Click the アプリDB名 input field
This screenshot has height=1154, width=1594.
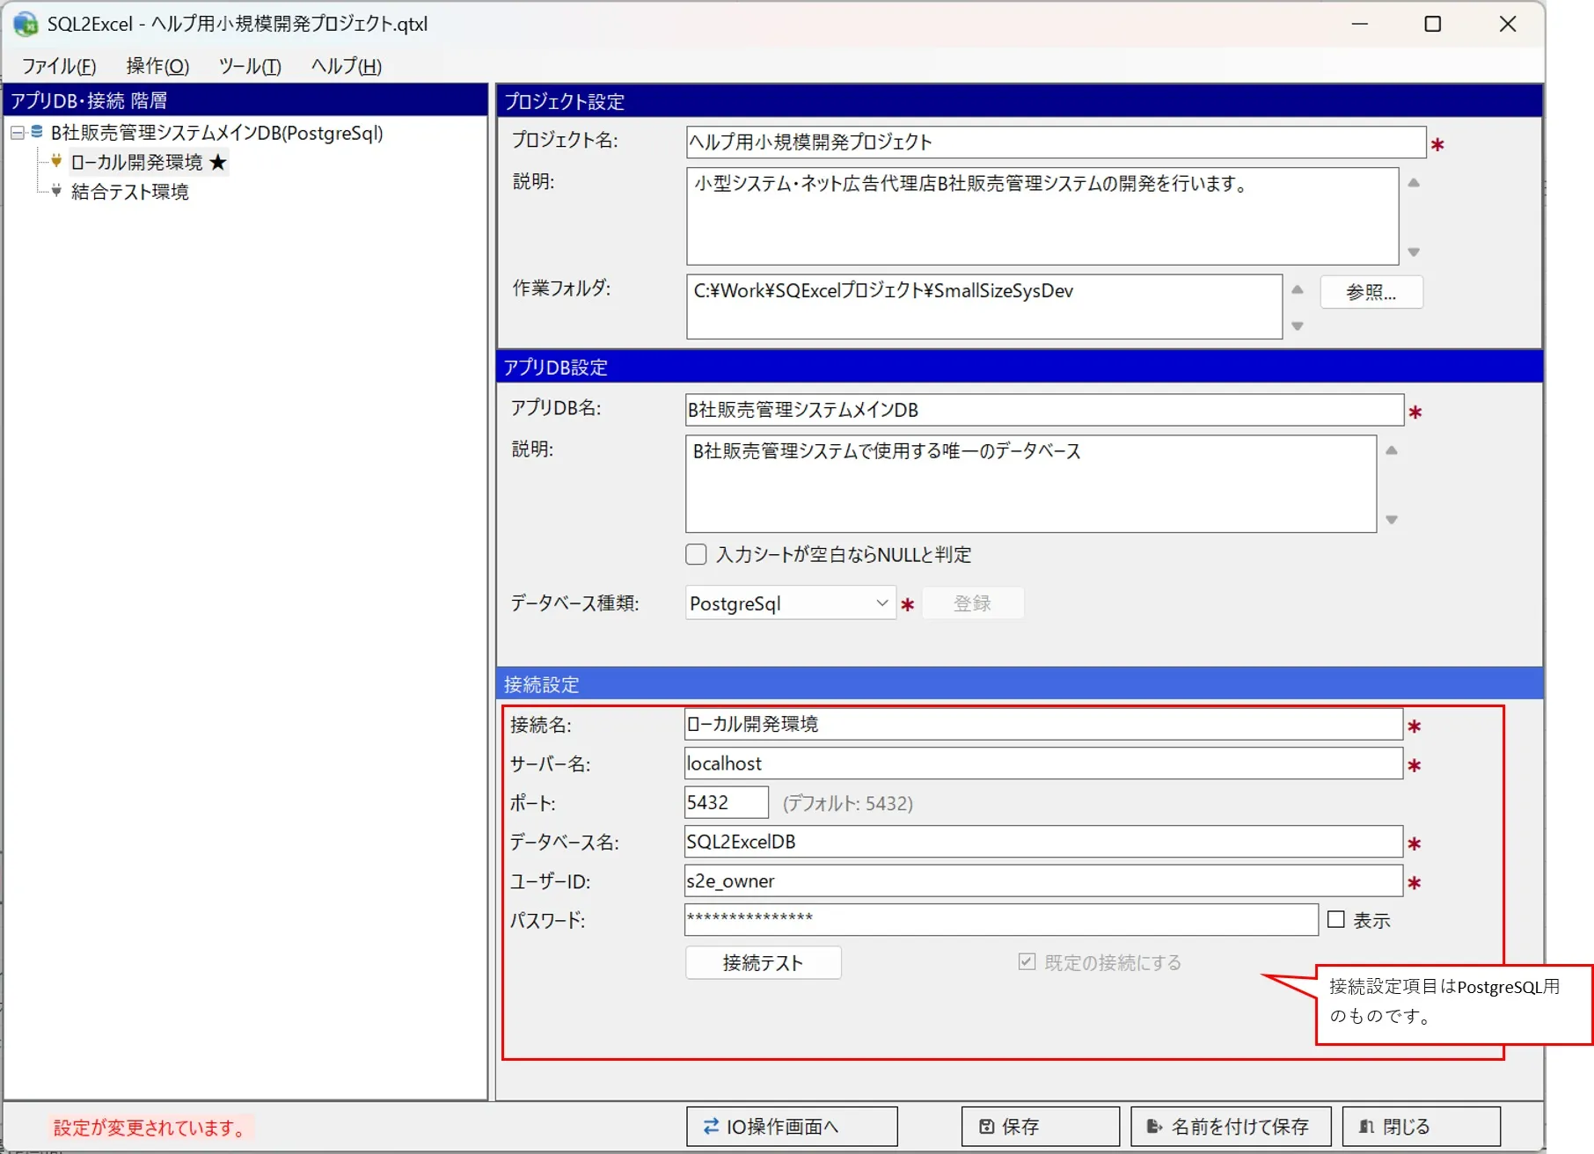click(1044, 409)
